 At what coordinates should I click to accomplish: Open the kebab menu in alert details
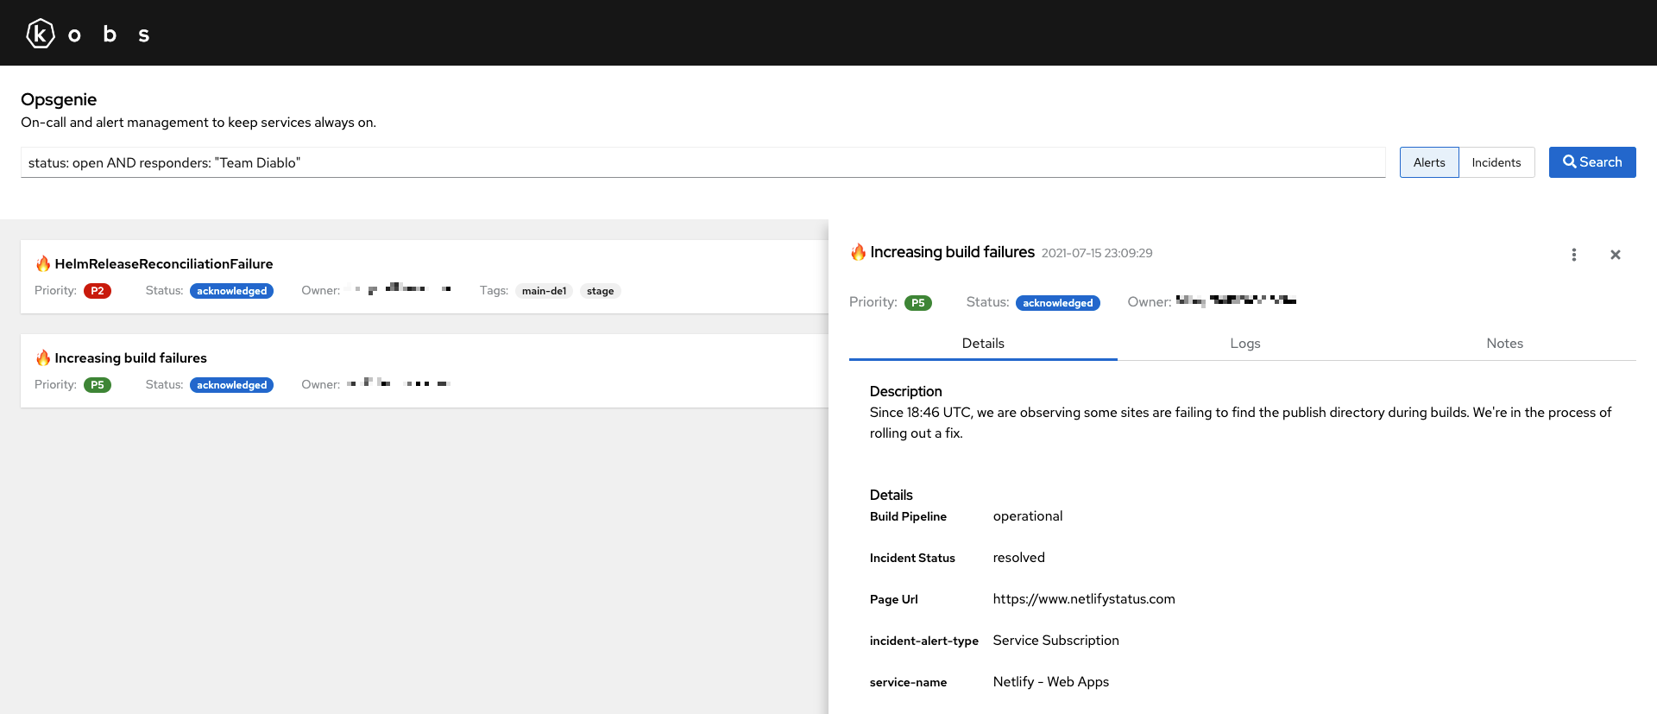(1574, 255)
